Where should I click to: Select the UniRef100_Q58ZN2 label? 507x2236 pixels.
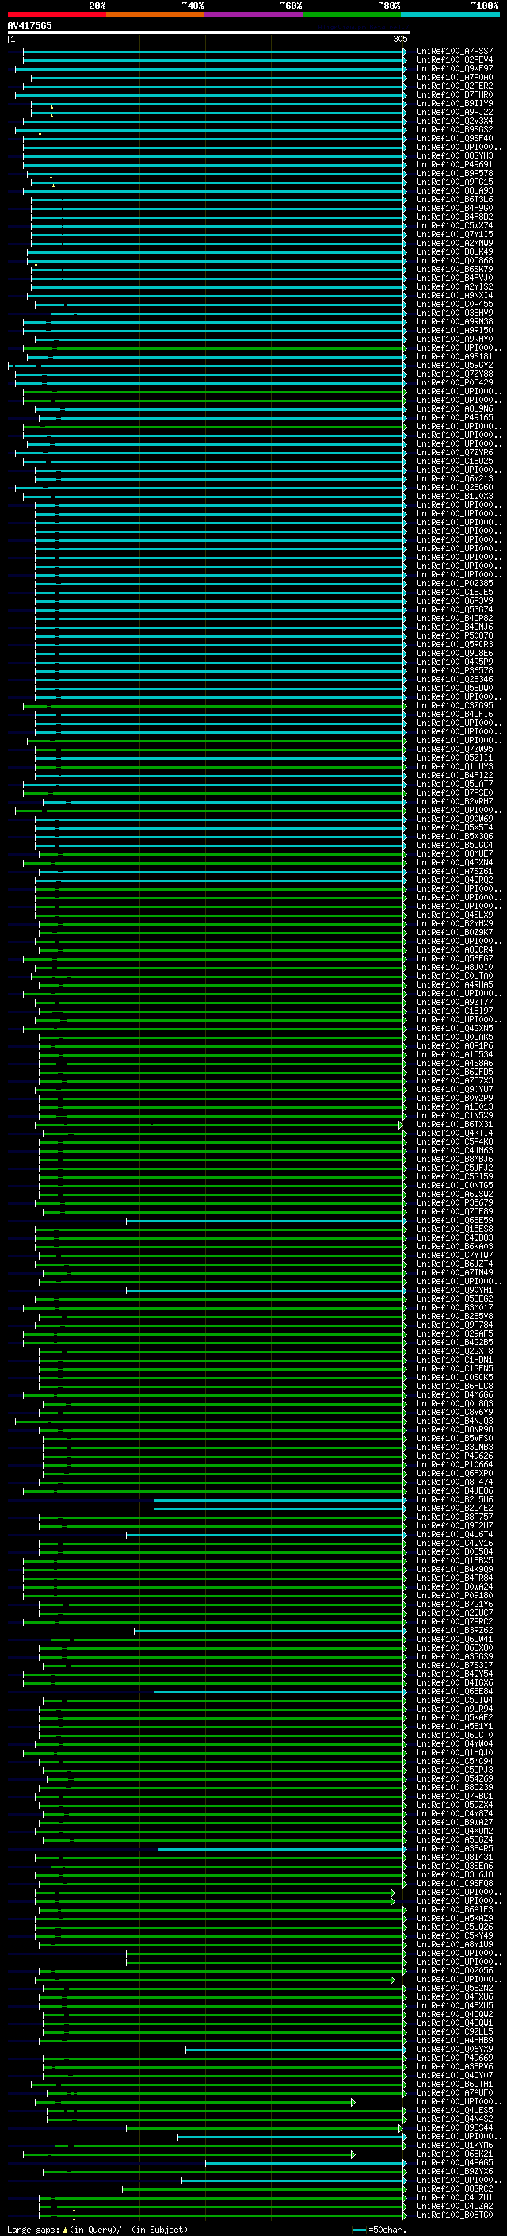click(454, 1988)
